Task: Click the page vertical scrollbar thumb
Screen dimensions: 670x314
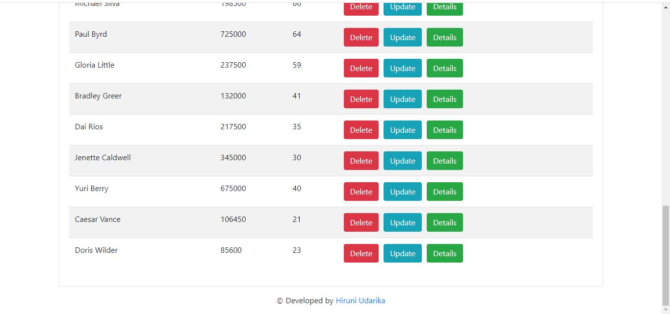Action: coord(666,255)
